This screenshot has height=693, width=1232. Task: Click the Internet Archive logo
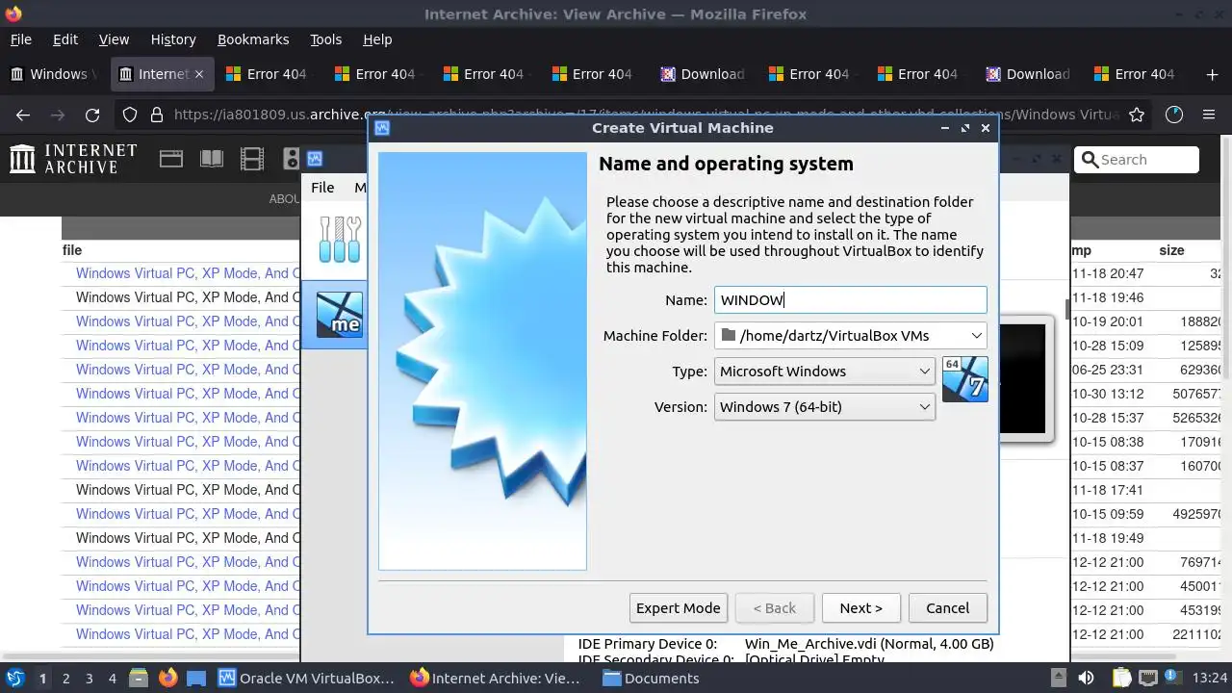(x=73, y=159)
